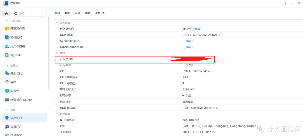
Task: Open User & Group (用户与群组) icon
Action: (7, 46)
